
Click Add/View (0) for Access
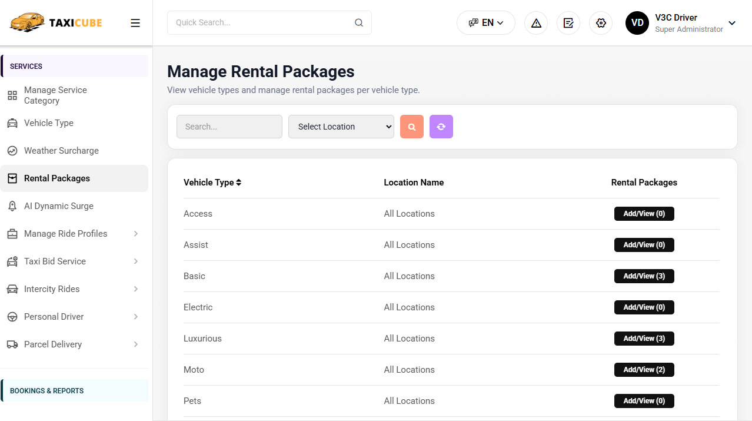[644, 214]
